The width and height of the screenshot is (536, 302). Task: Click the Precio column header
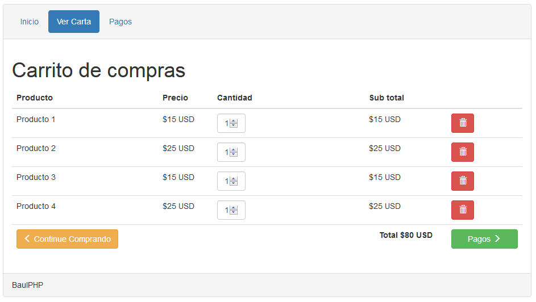tap(175, 98)
